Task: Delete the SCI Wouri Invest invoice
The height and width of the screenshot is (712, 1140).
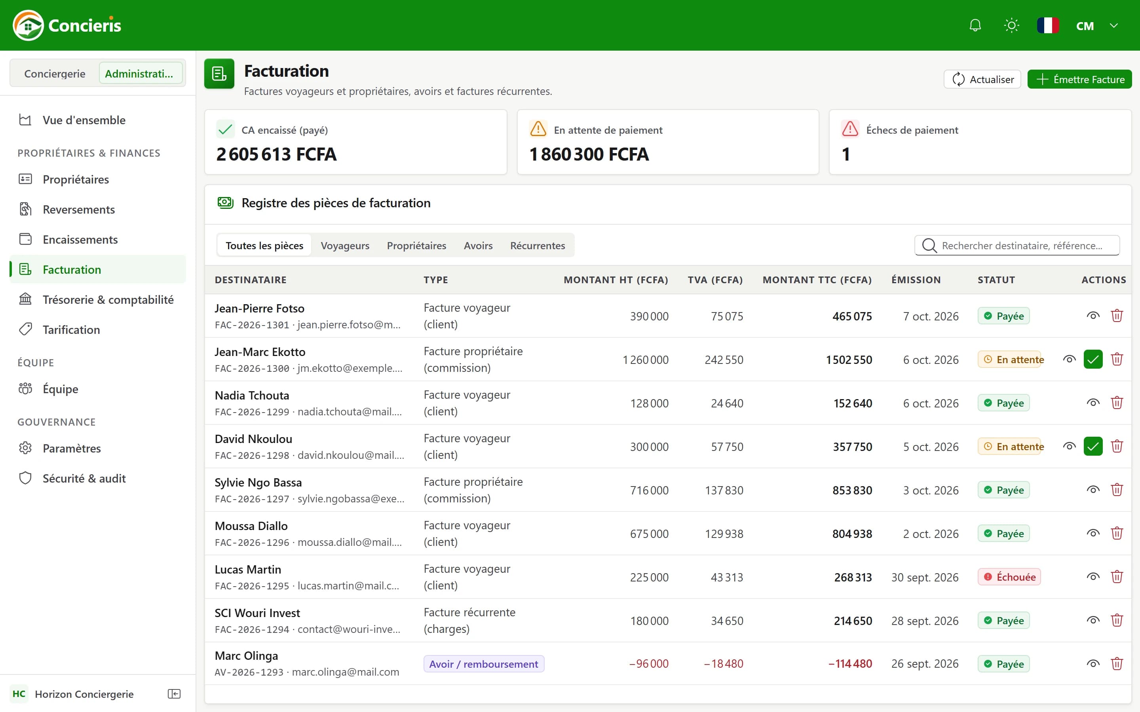Action: 1117,620
